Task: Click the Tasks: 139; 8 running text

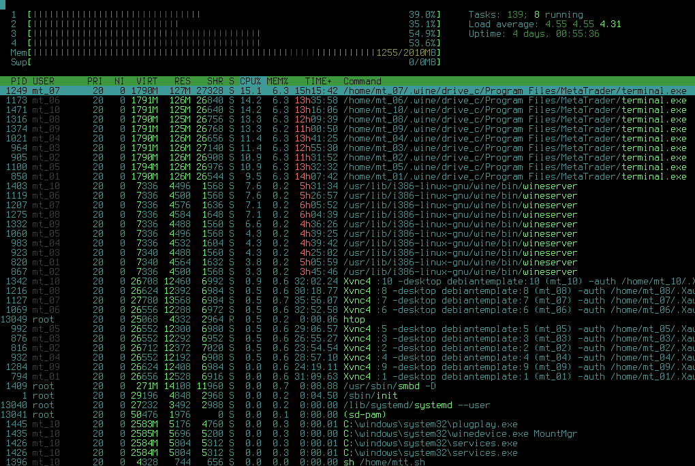Action: 526,14
